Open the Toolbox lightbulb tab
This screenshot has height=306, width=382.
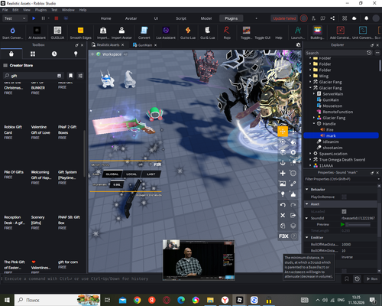click(x=76, y=54)
